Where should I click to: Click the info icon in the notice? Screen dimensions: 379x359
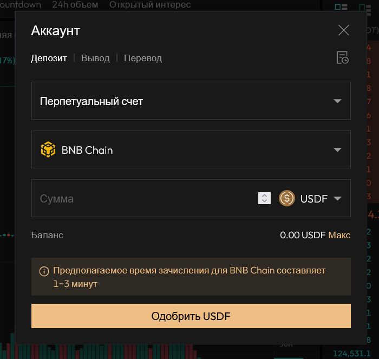point(44,271)
